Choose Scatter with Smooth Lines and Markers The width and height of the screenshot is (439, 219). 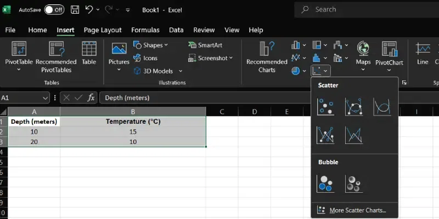click(x=353, y=106)
